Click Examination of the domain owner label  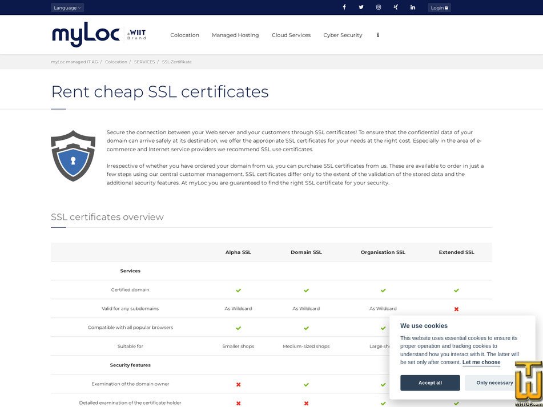[130, 384]
